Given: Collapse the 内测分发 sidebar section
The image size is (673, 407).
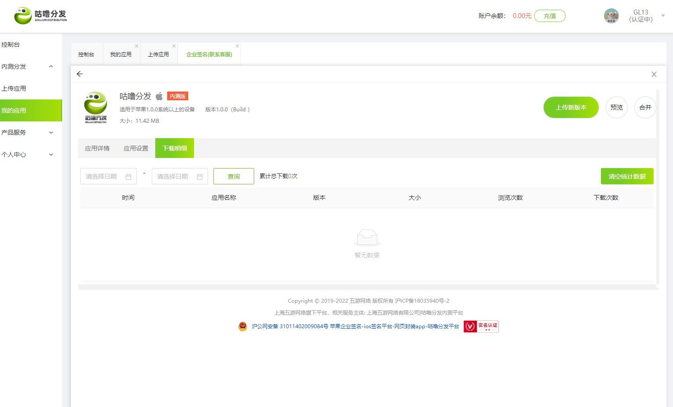Looking at the screenshot, I should [31, 66].
